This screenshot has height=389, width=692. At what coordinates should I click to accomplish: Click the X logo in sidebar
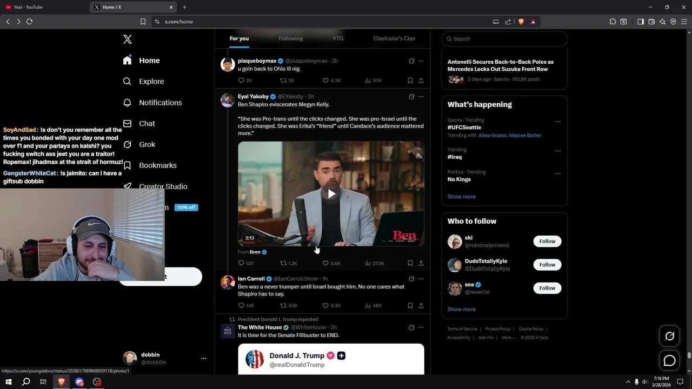(x=128, y=39)
